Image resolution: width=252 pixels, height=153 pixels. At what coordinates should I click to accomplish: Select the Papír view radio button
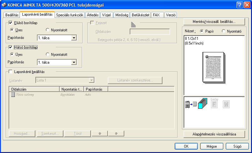coord(202,31)
